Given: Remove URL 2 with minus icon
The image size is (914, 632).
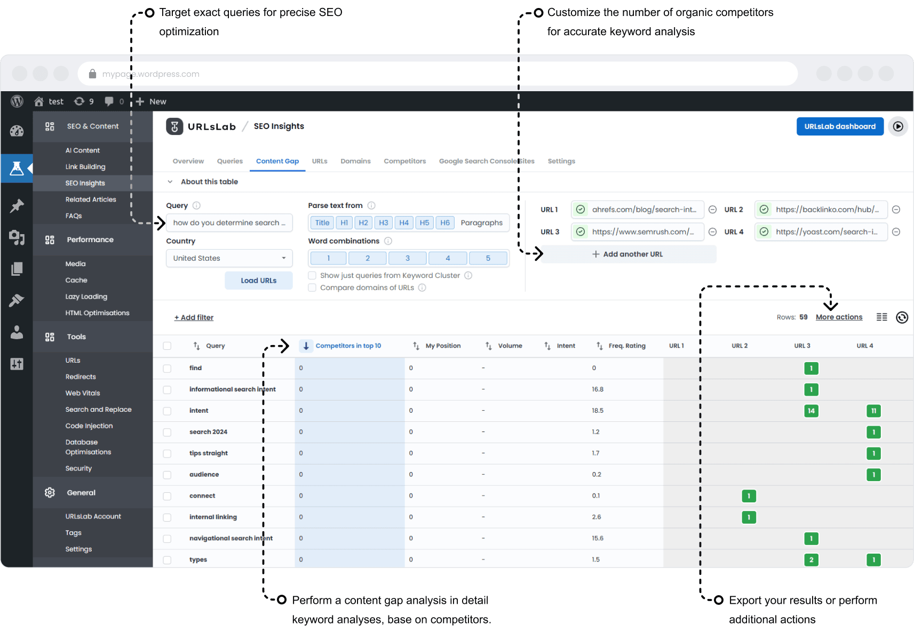Looking at the screenshot, I should pos(896,210).
